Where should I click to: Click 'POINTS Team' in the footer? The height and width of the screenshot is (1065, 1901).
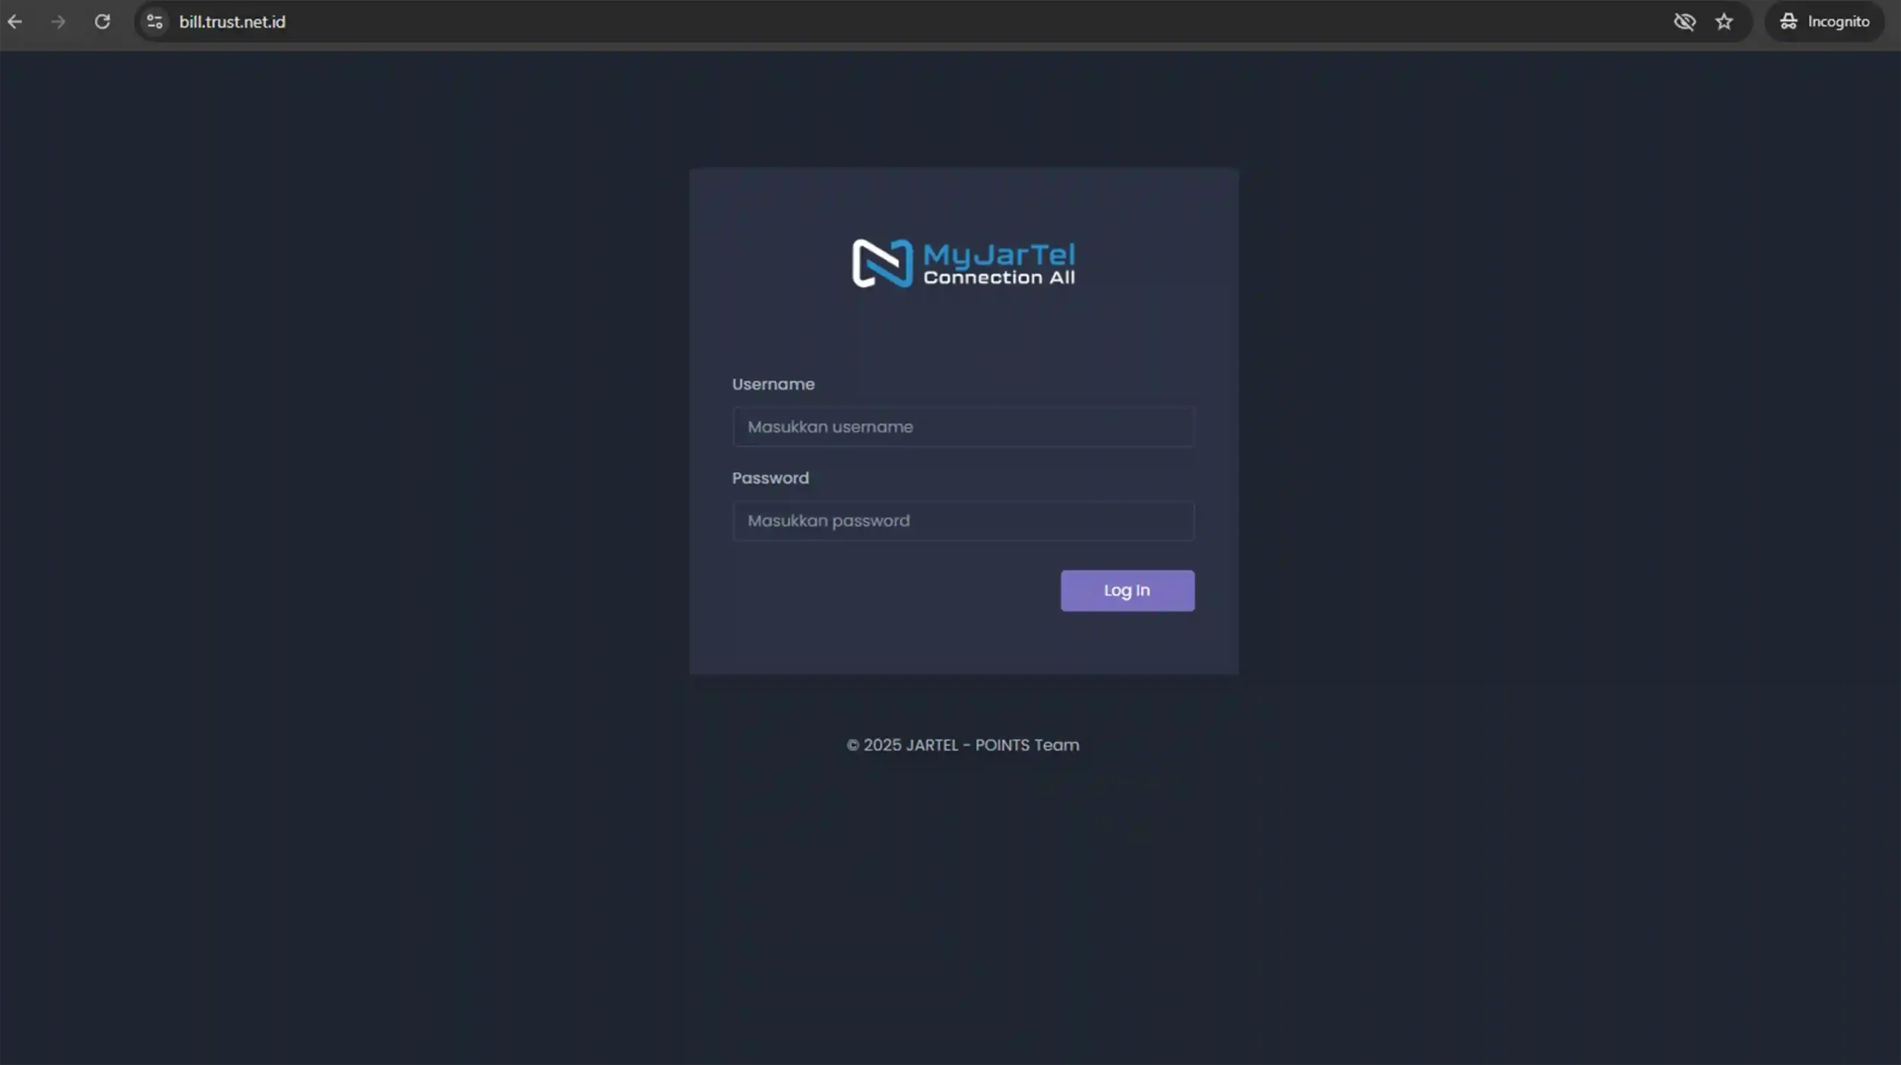(1027, 745)
